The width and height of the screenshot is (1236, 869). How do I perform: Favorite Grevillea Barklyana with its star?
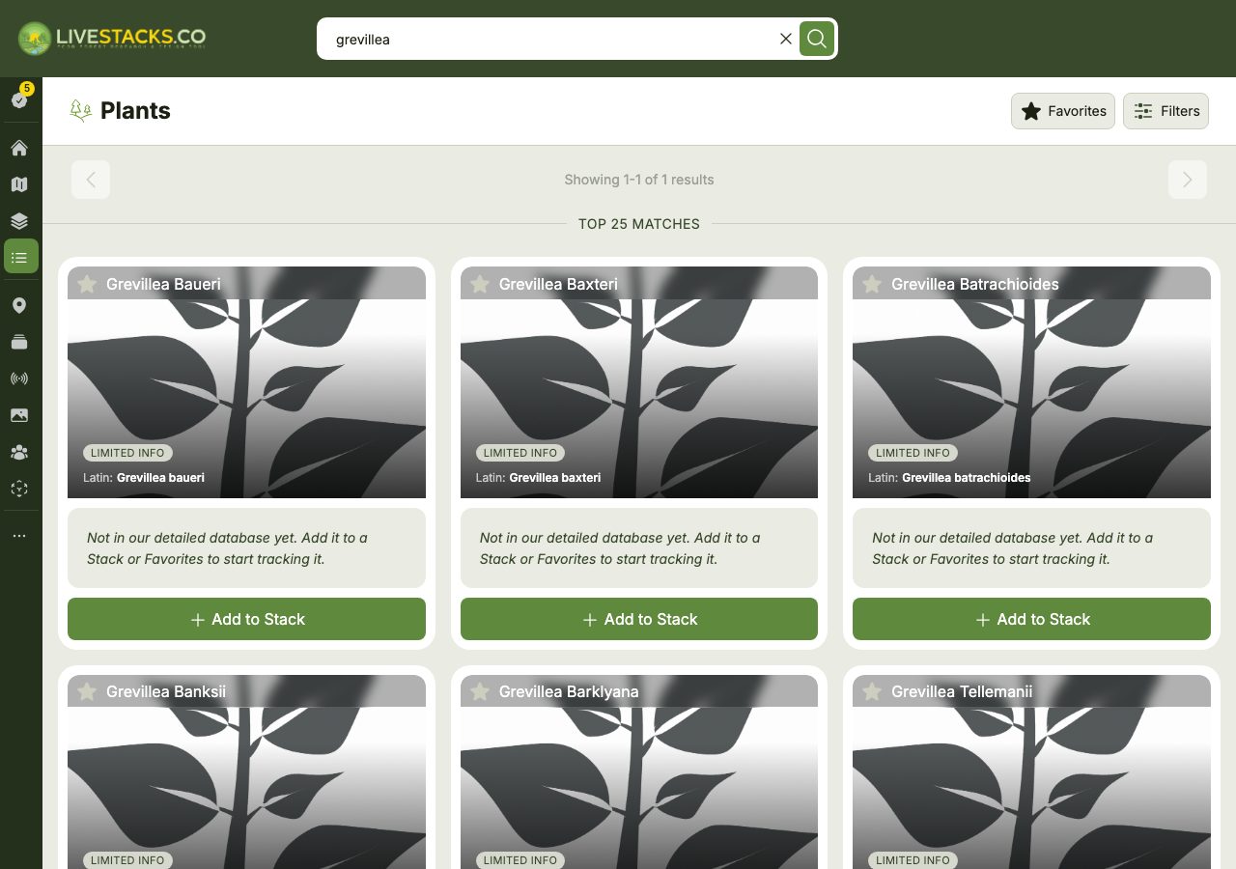[x=480, y=691]
